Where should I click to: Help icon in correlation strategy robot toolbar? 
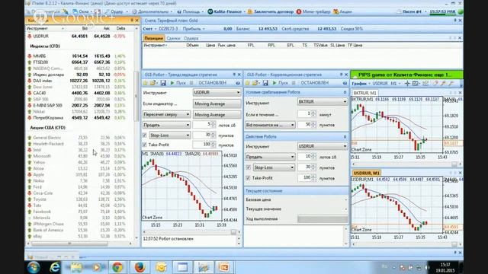[x=345, y=83]
